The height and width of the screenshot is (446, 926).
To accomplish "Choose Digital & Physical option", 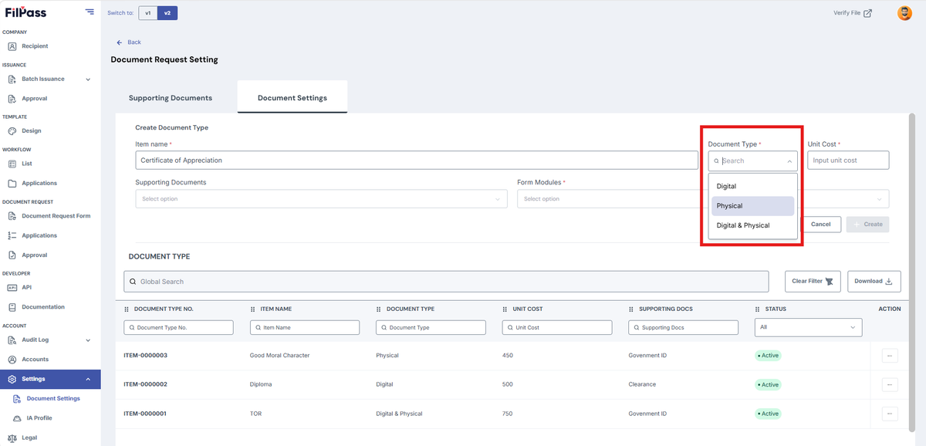I will point(752,225).
